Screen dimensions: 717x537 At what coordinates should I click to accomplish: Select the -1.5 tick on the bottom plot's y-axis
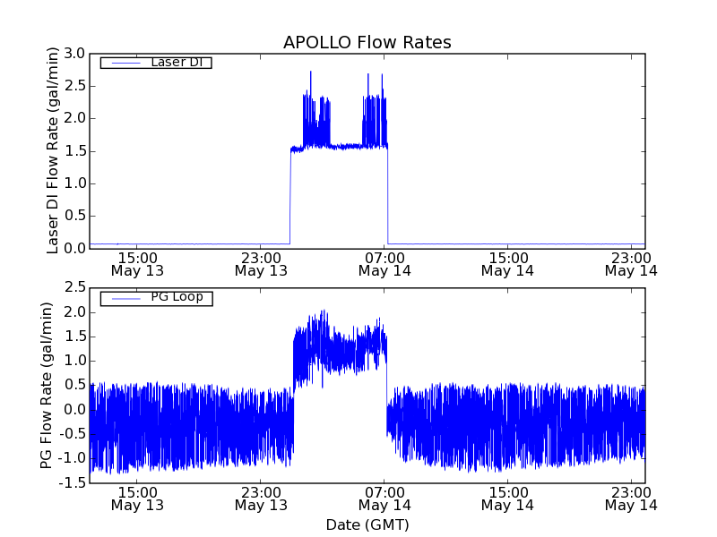[72, 483]
